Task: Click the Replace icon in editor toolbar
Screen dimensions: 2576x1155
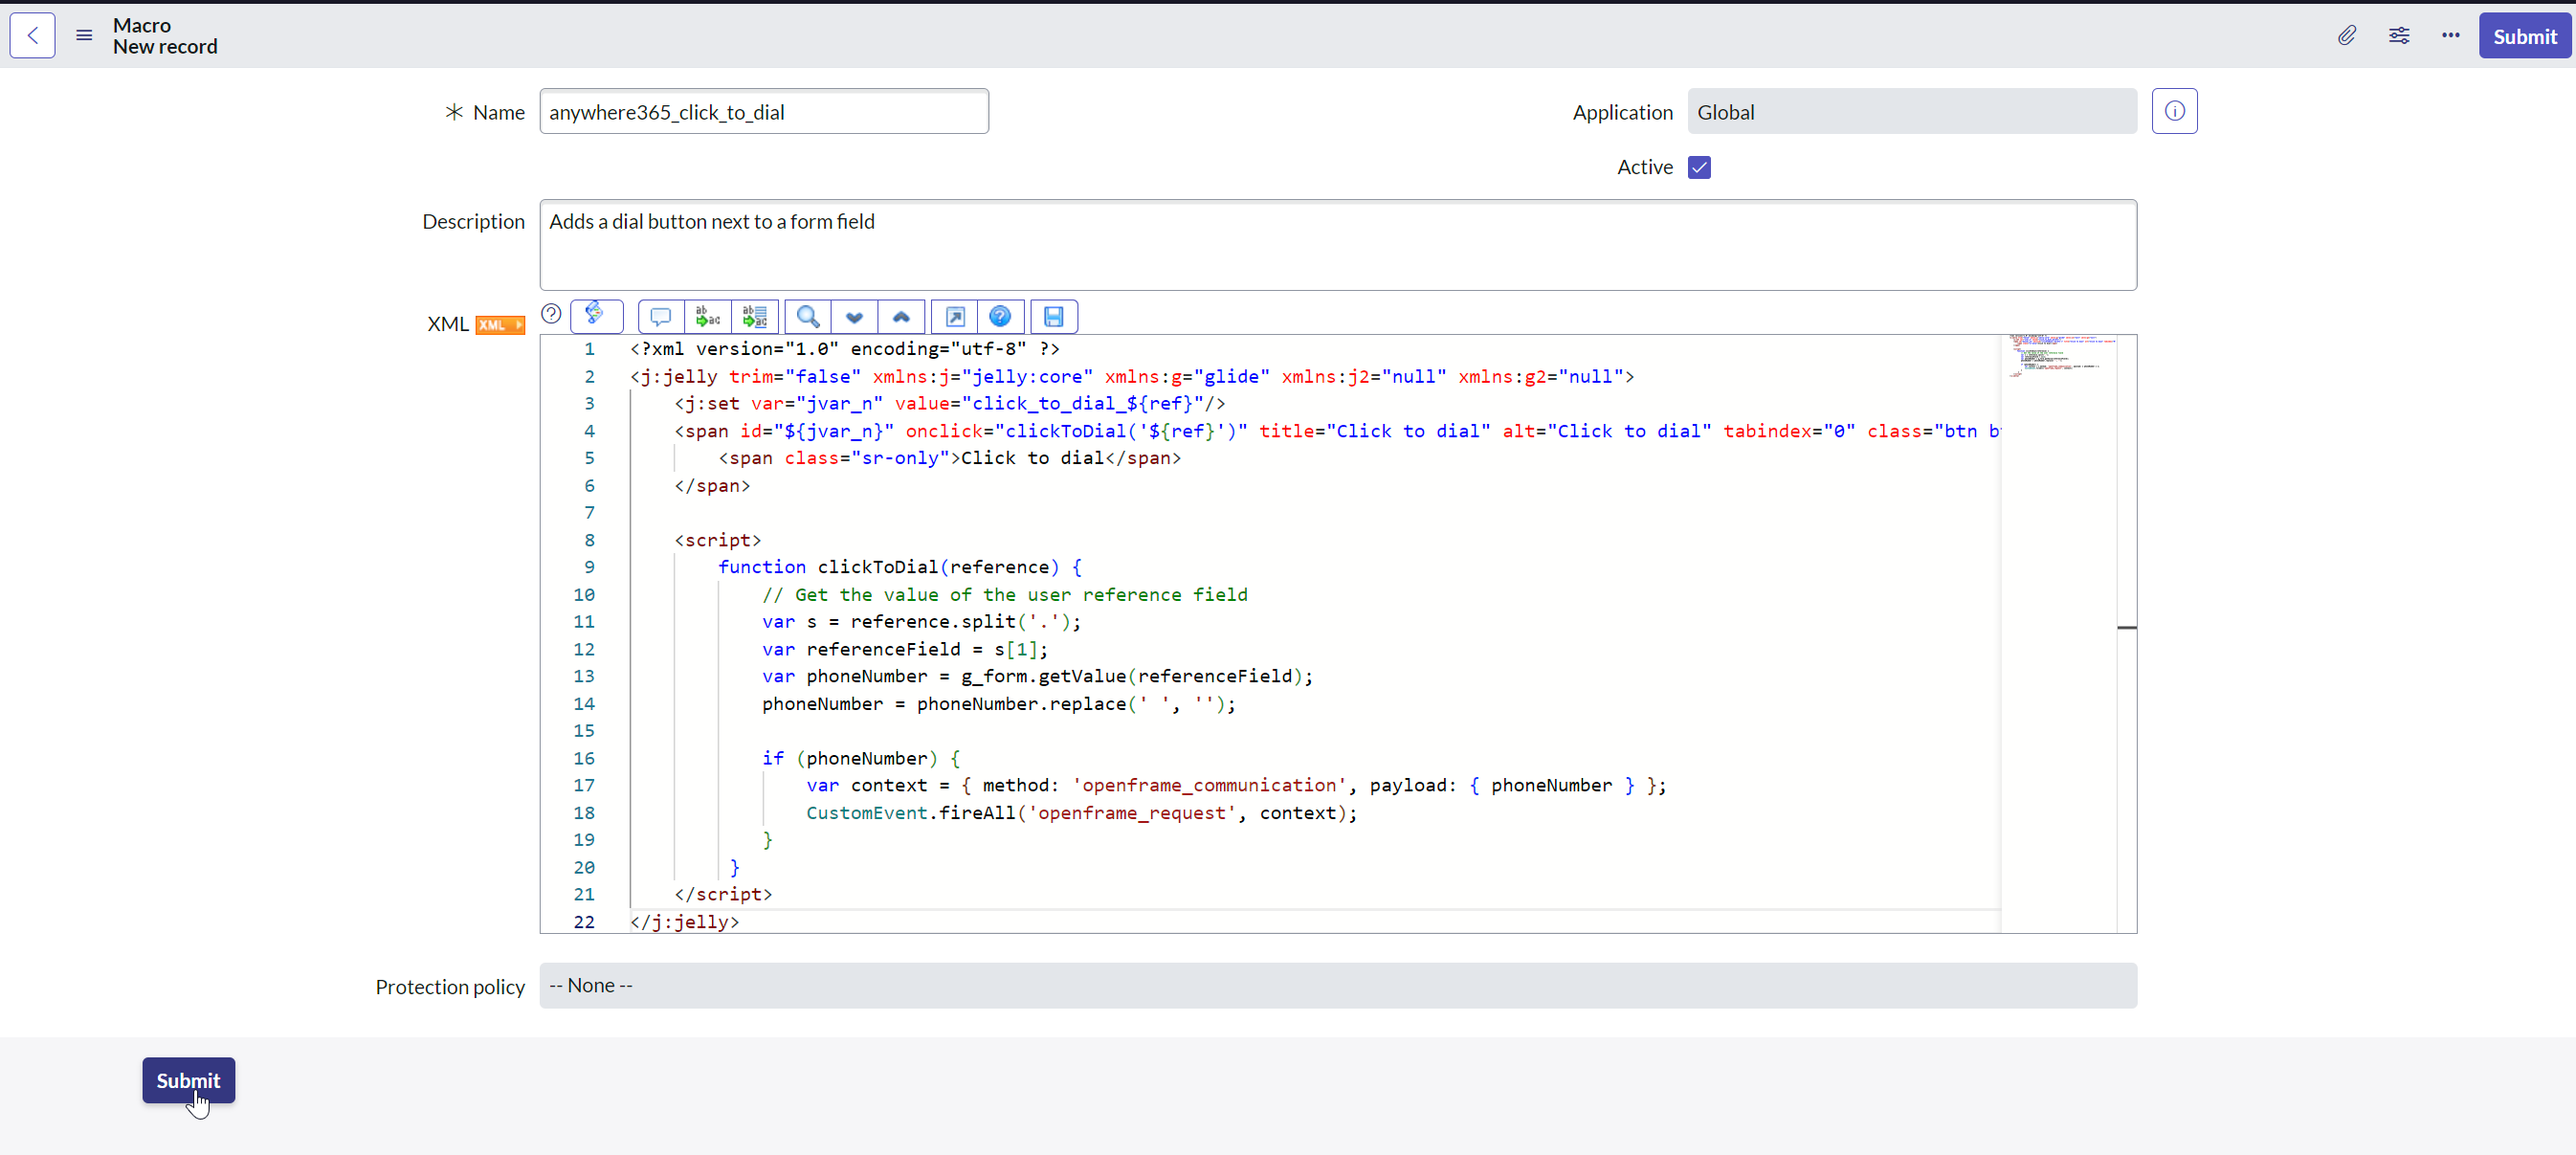Action: click(707, 317)
